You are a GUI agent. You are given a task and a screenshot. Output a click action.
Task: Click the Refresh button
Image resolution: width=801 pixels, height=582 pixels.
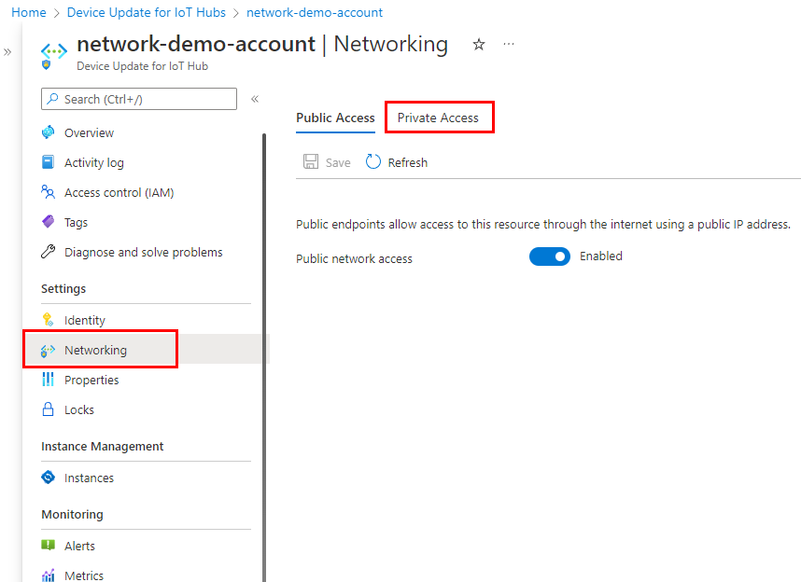pos(396,161)
